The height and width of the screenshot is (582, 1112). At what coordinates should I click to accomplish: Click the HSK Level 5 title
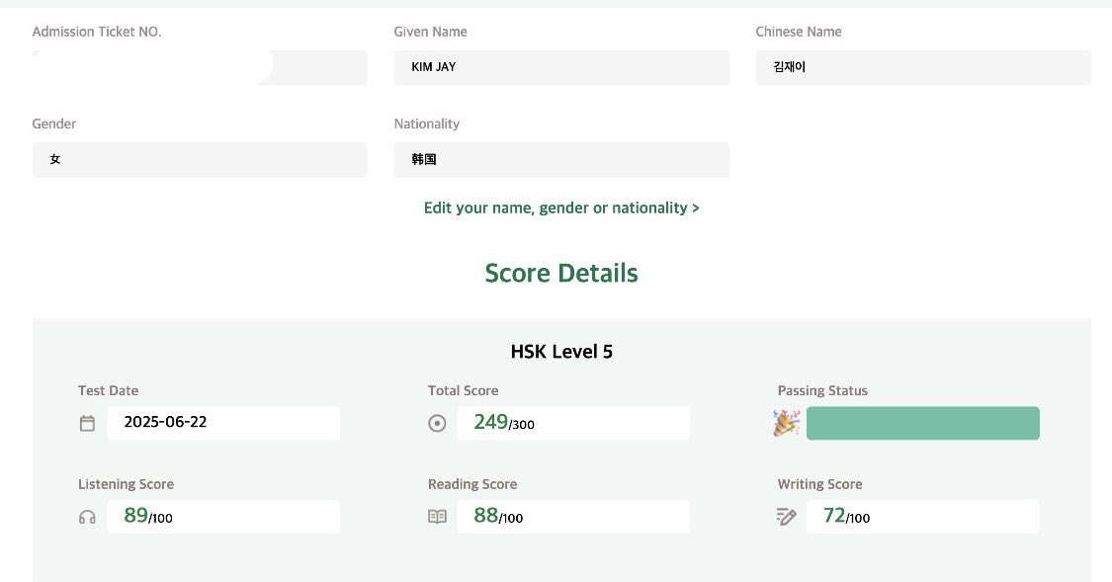click(x=561, y=352)
